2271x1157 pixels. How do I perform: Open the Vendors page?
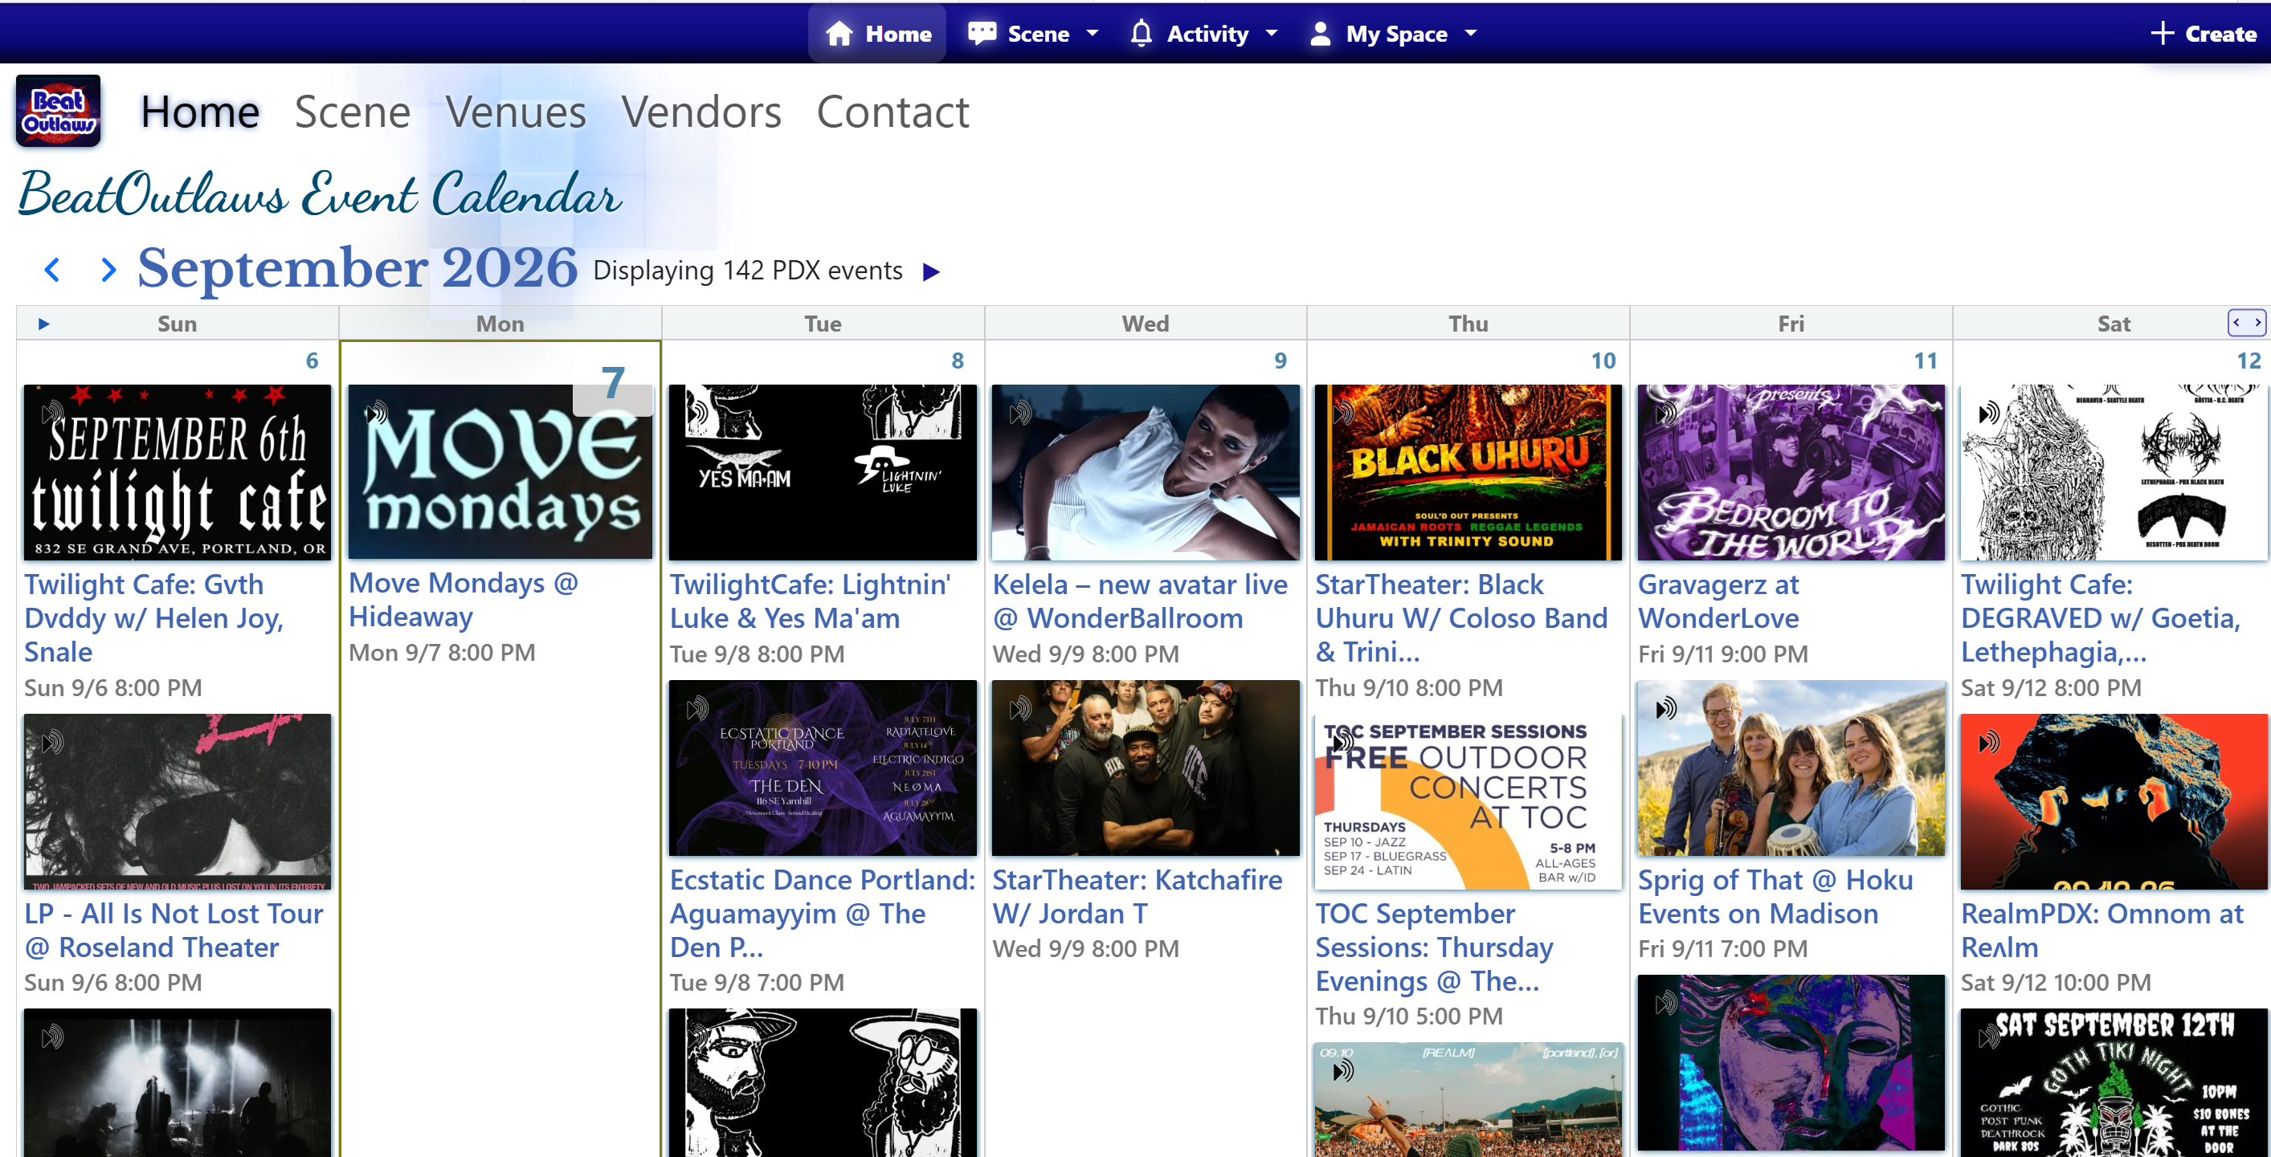coord(702,112)
